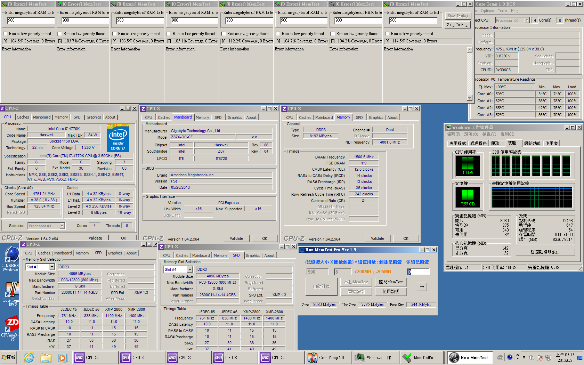Show hidden tray icons via chevron arrow
Viewport: 584px width, 365px height.
pos(524,357)
